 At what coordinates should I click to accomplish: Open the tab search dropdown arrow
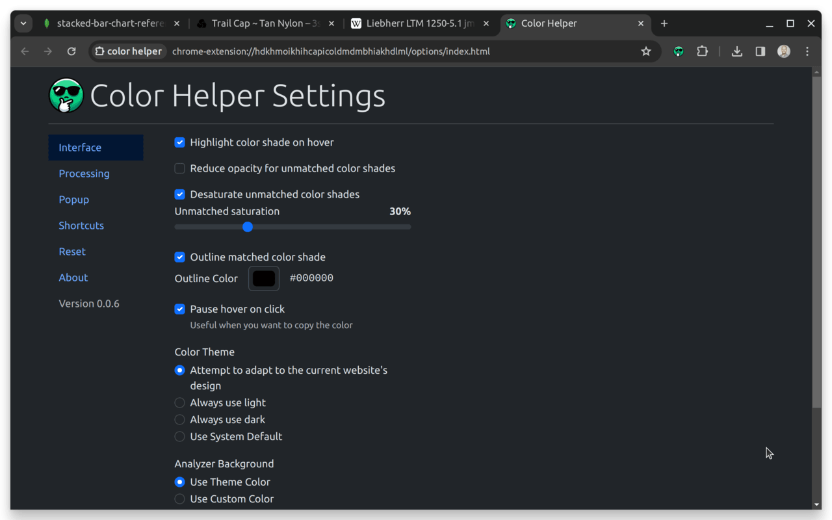pyautogui.click(x=23, y=23)
